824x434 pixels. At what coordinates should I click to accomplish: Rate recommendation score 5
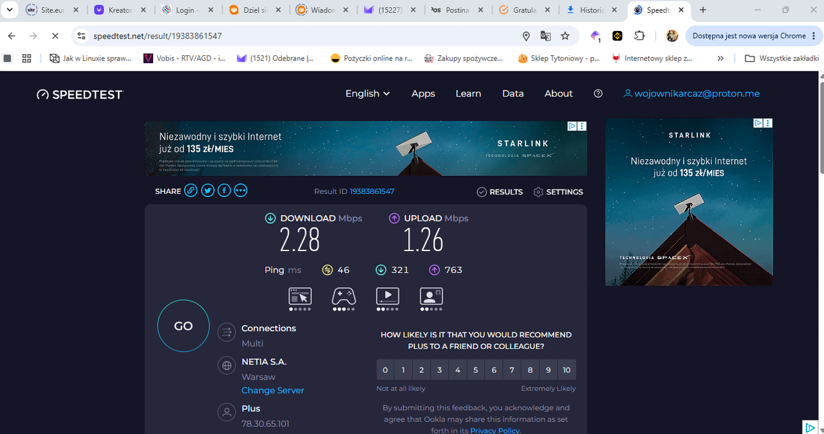click(x=476, y=370)
